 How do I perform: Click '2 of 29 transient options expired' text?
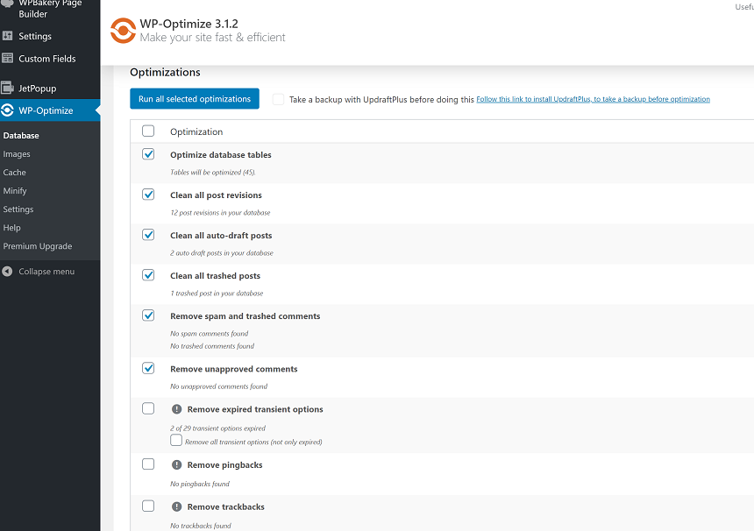pos(217,428)
